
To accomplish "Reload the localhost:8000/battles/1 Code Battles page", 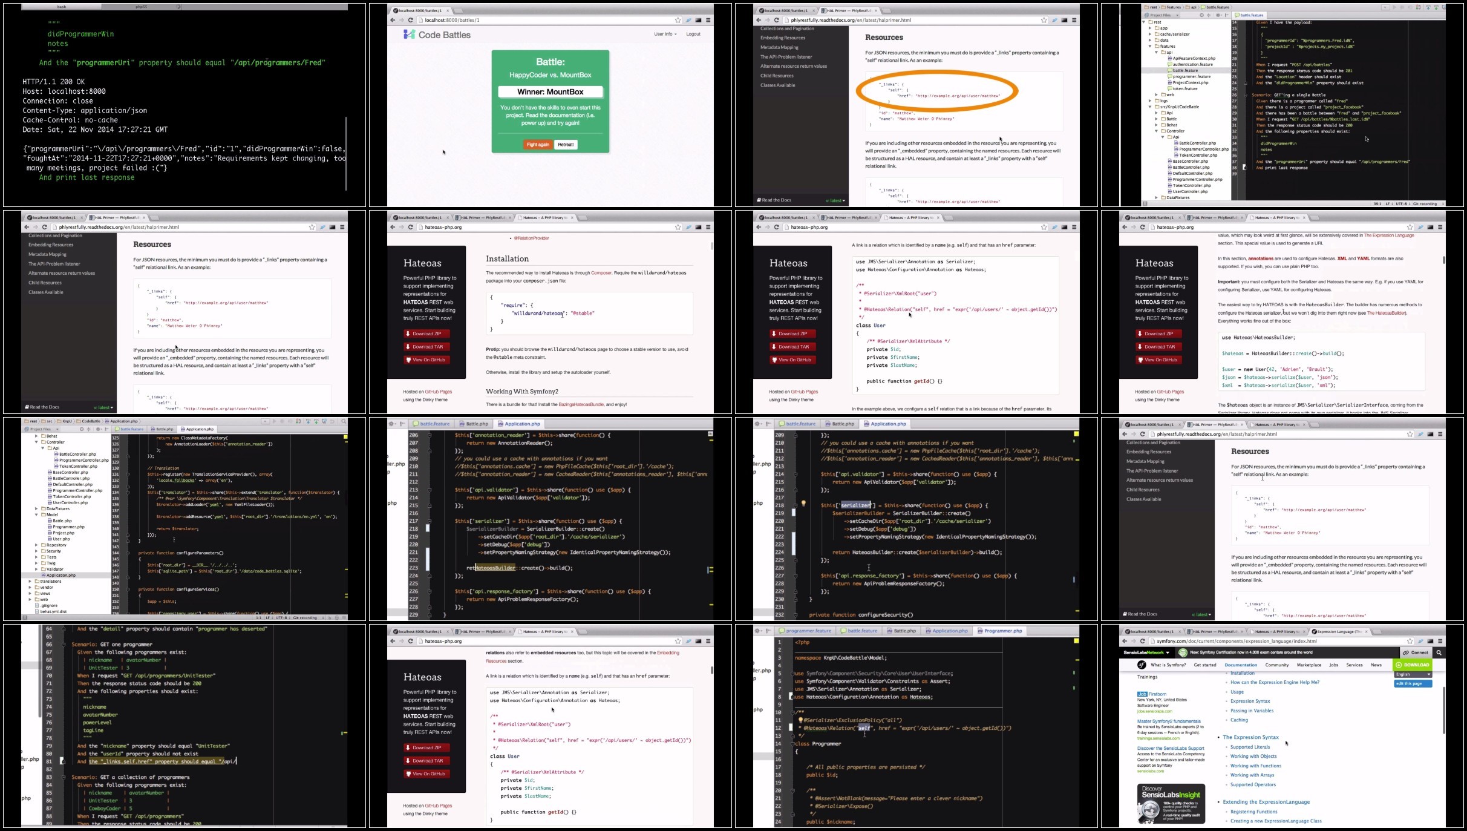I will pyautogui.click(x=410, y=20).
